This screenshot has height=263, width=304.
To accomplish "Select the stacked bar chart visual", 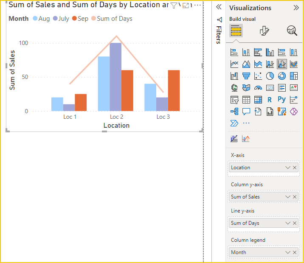I will [234, 52].
